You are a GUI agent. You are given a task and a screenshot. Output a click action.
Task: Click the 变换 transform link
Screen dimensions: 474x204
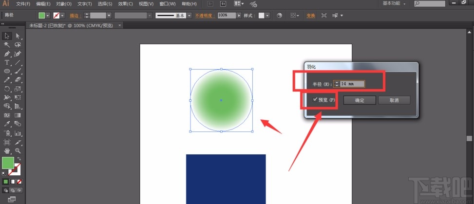tap(311, 16)
